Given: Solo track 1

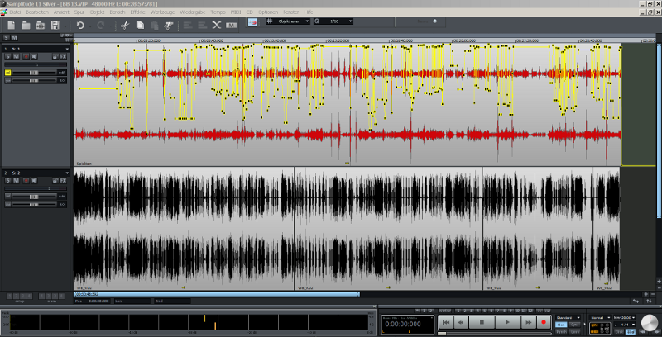Looking at the screenshot, I should 8,56.
